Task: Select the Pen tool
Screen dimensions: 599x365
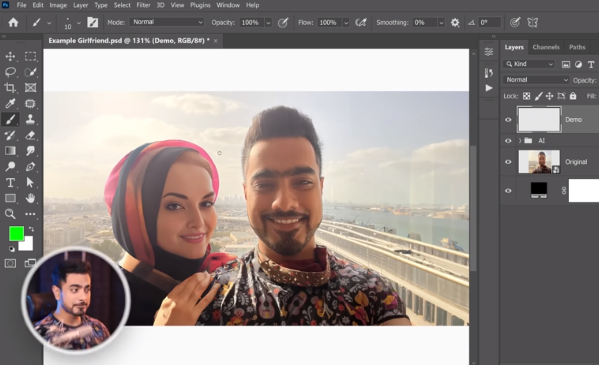Action: click(x=31, y=167)
